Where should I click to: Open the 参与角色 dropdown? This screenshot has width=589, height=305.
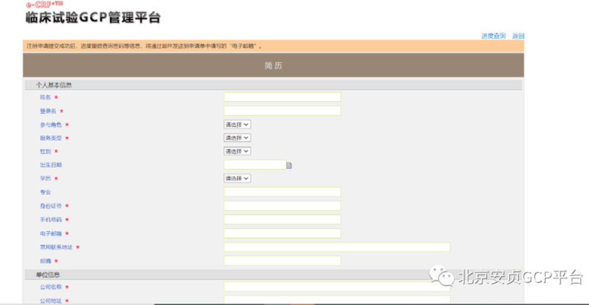[x=237, y=124]
